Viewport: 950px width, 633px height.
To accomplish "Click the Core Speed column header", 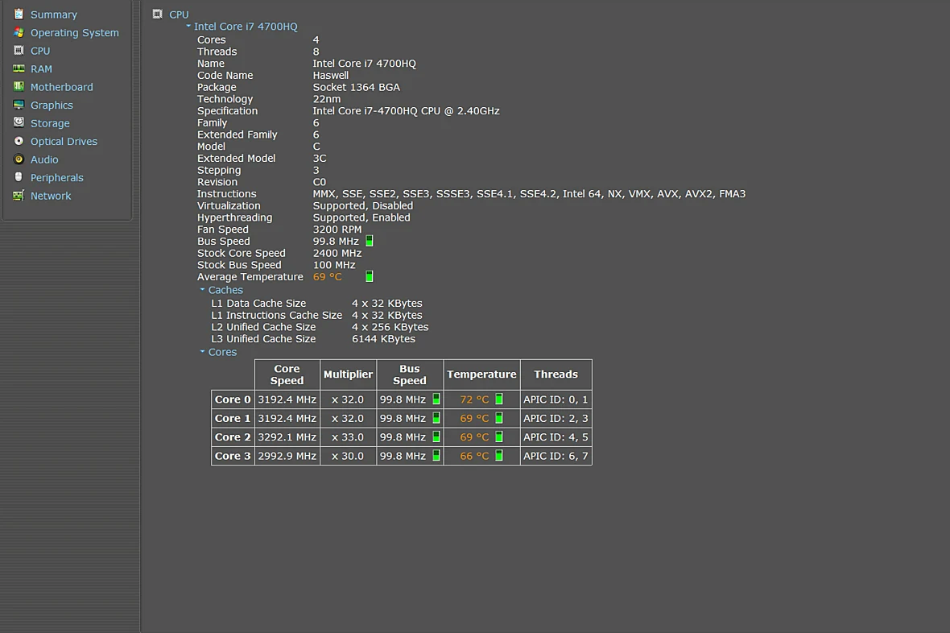I will click(287, 374).
